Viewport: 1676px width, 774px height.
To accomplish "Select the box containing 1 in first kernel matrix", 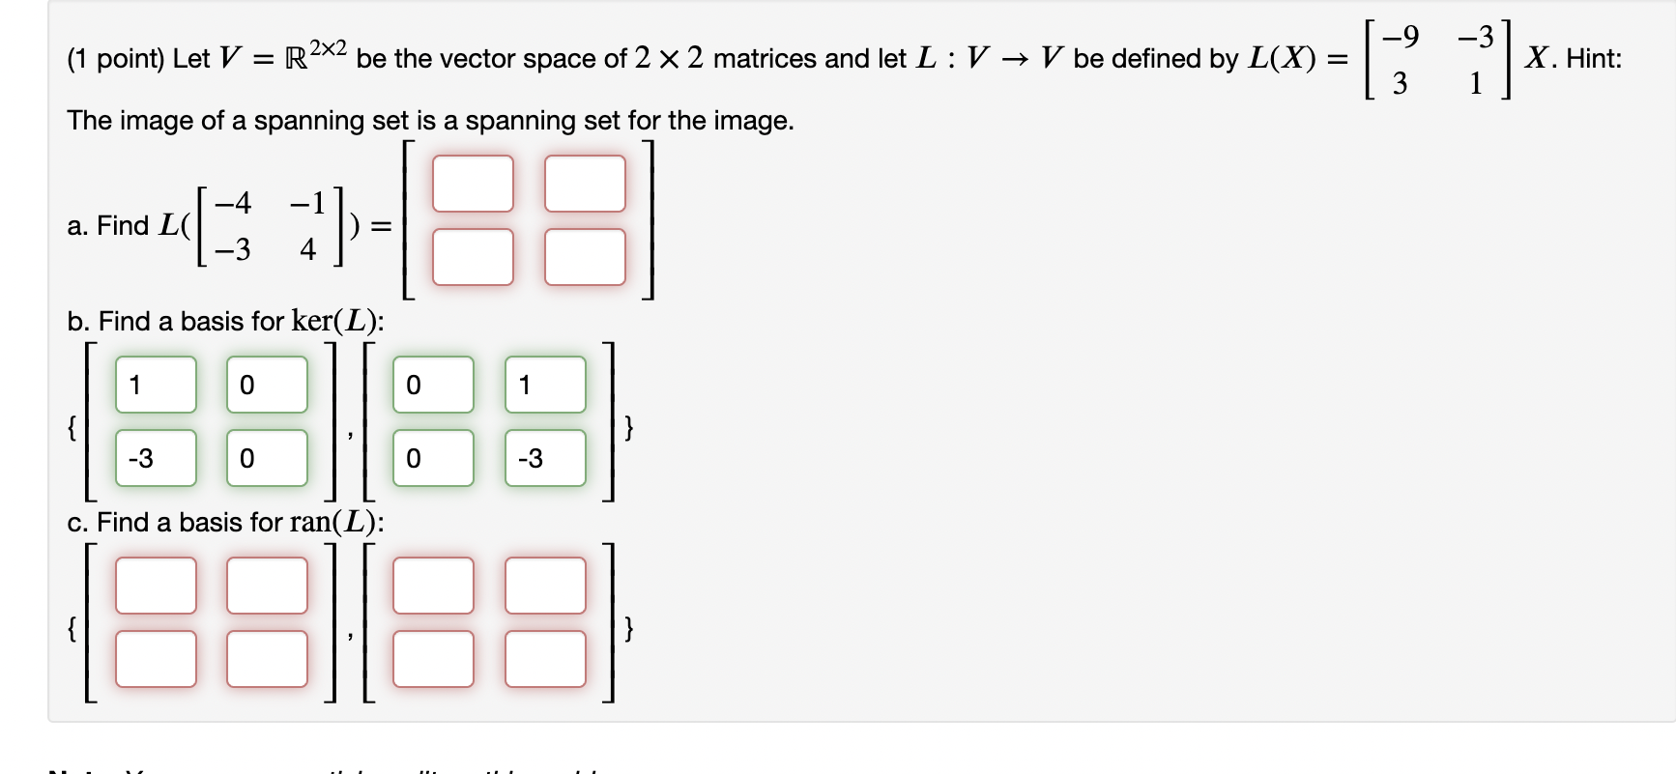I will click(x=155, y=385).
